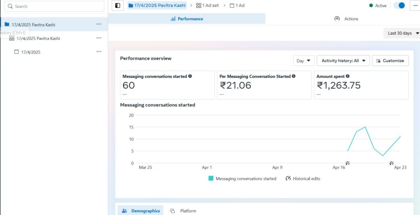Open the Day breakdown dropdown
Screen dimensions: 420x215
click(x=304, y=61)
